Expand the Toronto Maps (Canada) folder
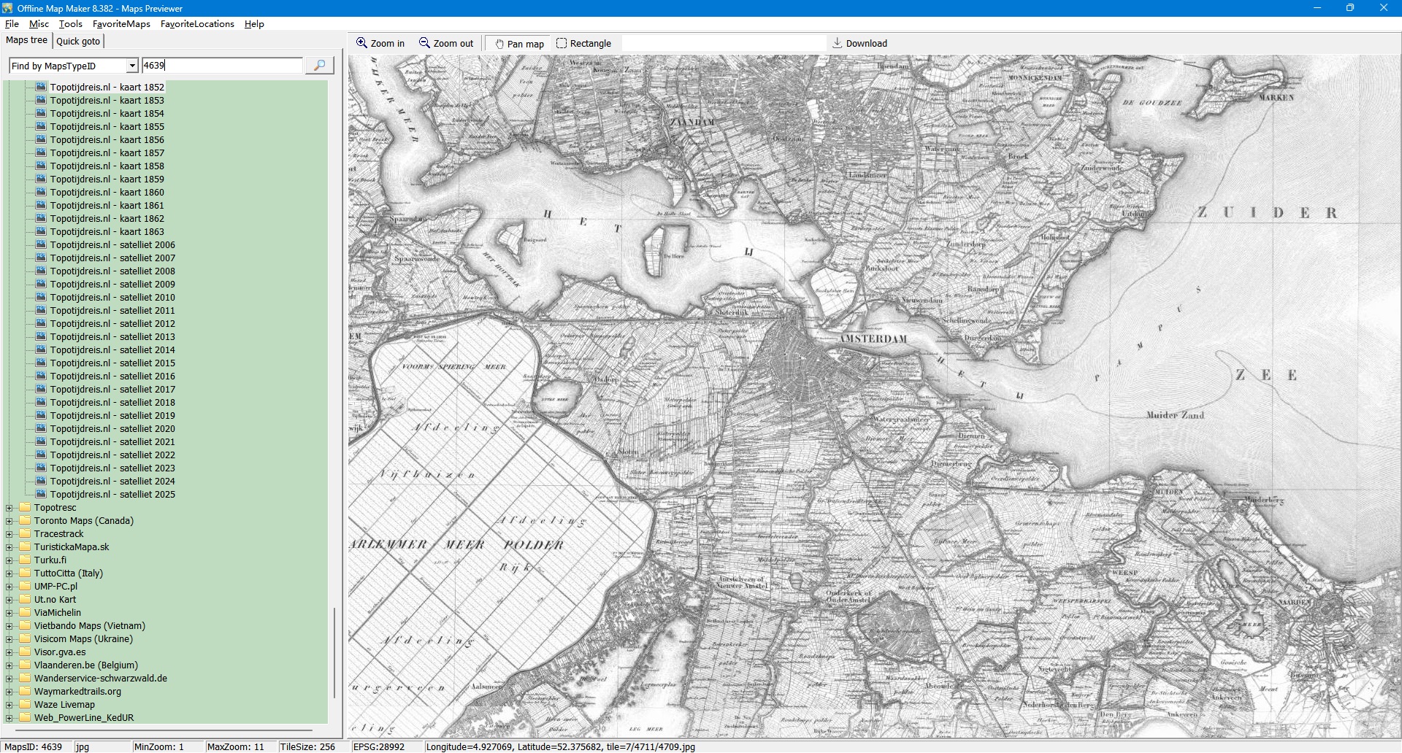Screen dimensions: 1402x753 click(9, 521)
